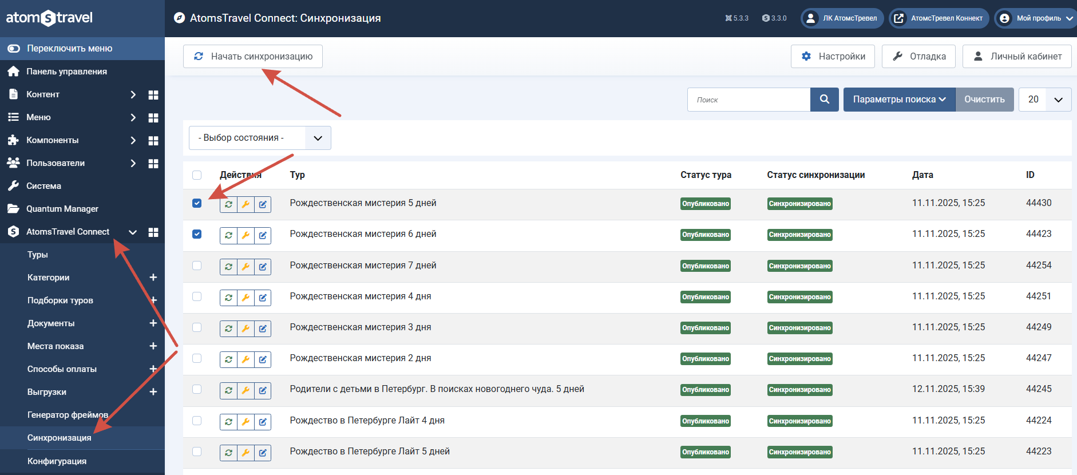Toggle Переключить меню switch
Viewport: 1077px width, 475px height.
[14, 49]
